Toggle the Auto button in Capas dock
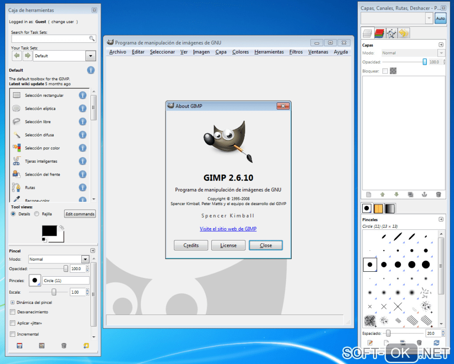The width and height of the screenshot is (454, 364). click(x=440, y=18)
